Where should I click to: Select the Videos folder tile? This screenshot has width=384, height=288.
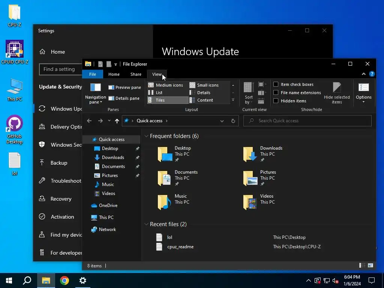click(x=259, y=202)
